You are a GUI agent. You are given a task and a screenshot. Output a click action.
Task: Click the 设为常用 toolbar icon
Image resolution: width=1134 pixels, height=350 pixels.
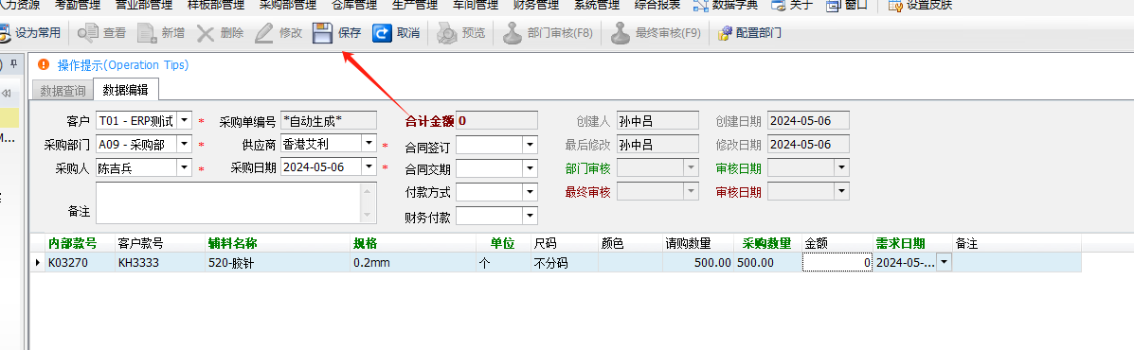coord(5,32)
